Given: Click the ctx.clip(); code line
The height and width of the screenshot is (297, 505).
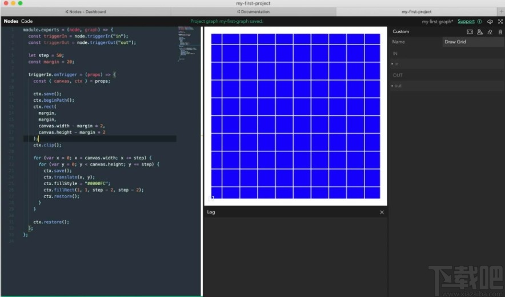Looking at the screenshot, I should (x=47, y=145).
